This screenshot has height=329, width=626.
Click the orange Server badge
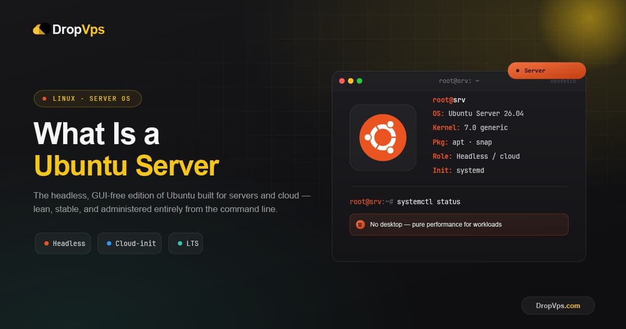pos(547,70)
